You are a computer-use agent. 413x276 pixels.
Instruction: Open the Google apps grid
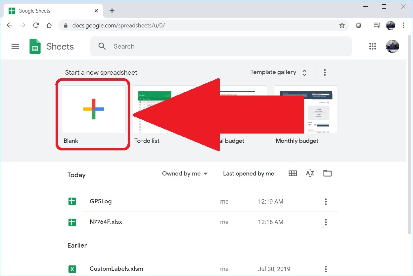coord(373,46)
